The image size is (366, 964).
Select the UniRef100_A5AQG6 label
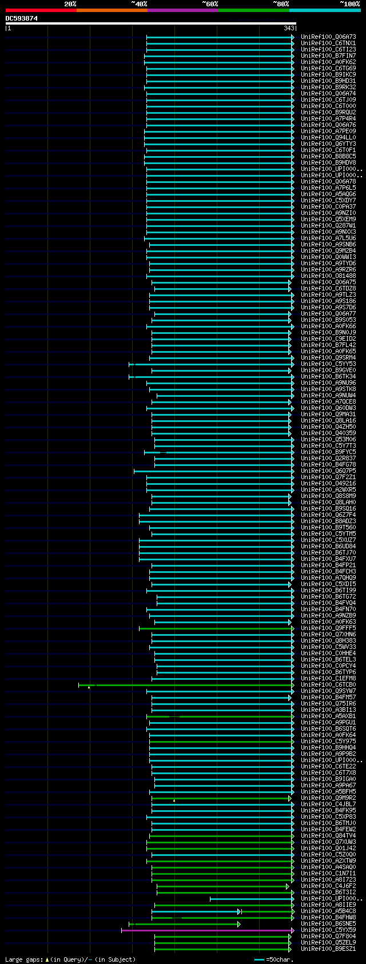pos(328,194)
